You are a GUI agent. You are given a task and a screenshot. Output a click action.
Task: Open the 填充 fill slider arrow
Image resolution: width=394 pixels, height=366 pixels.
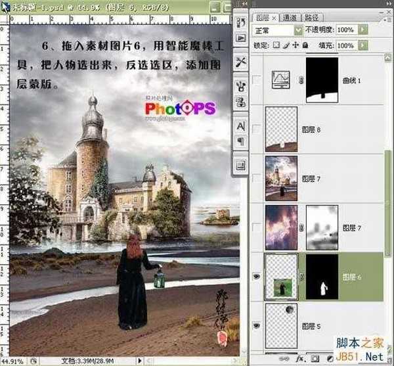363,45
